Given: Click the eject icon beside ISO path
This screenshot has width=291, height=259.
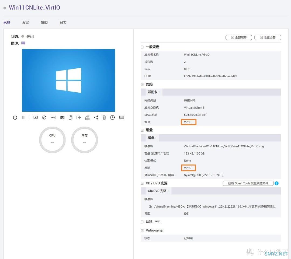Looking at the screenshot, I should (150, 206).
